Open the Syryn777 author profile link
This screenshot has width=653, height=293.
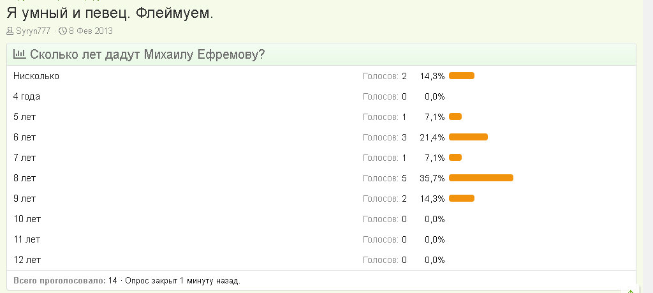(x=33, y=31)
